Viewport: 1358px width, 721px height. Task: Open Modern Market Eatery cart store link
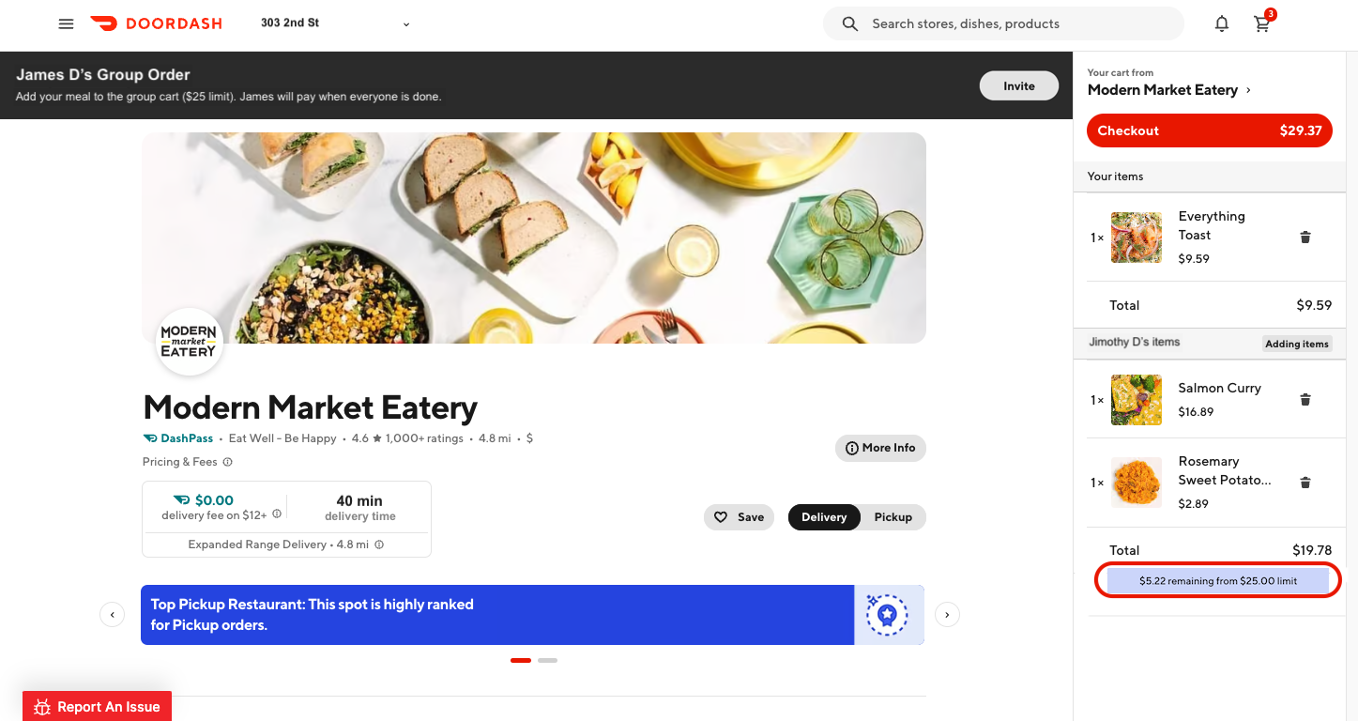1168,90
